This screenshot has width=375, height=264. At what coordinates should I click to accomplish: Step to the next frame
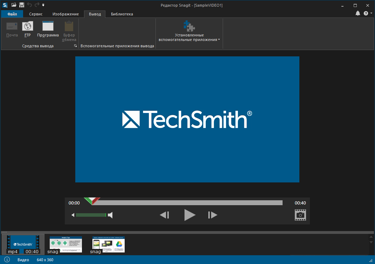(213, 215)
